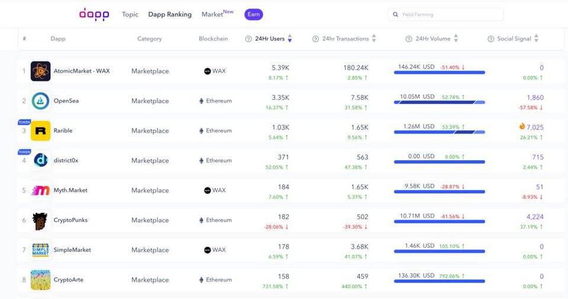The height and width of the screenshot is (299, 568).
Task: Click WAX icon in SimpleMarket row
Action: pos(207,250)
